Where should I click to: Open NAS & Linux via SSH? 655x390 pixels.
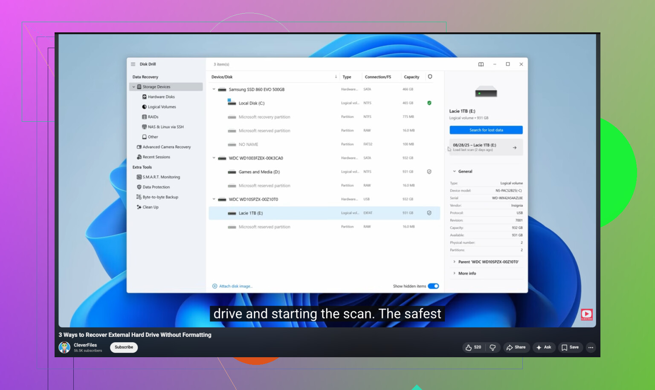(165, 127)
